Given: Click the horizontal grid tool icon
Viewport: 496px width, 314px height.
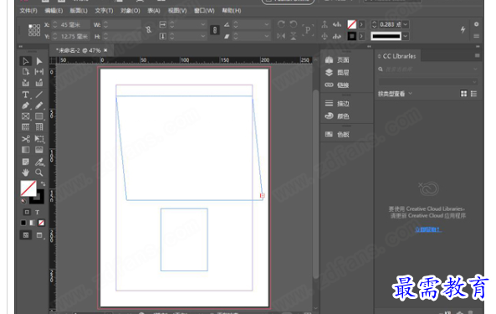Looking at the screenshot, I should click(x=25, y=127).
